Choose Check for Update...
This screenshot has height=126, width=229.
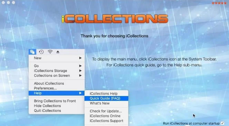[x=106, y=111]
